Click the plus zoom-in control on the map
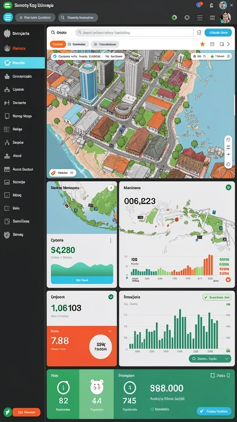The height and width of the screenshot is (422, 237). [228, 155]
